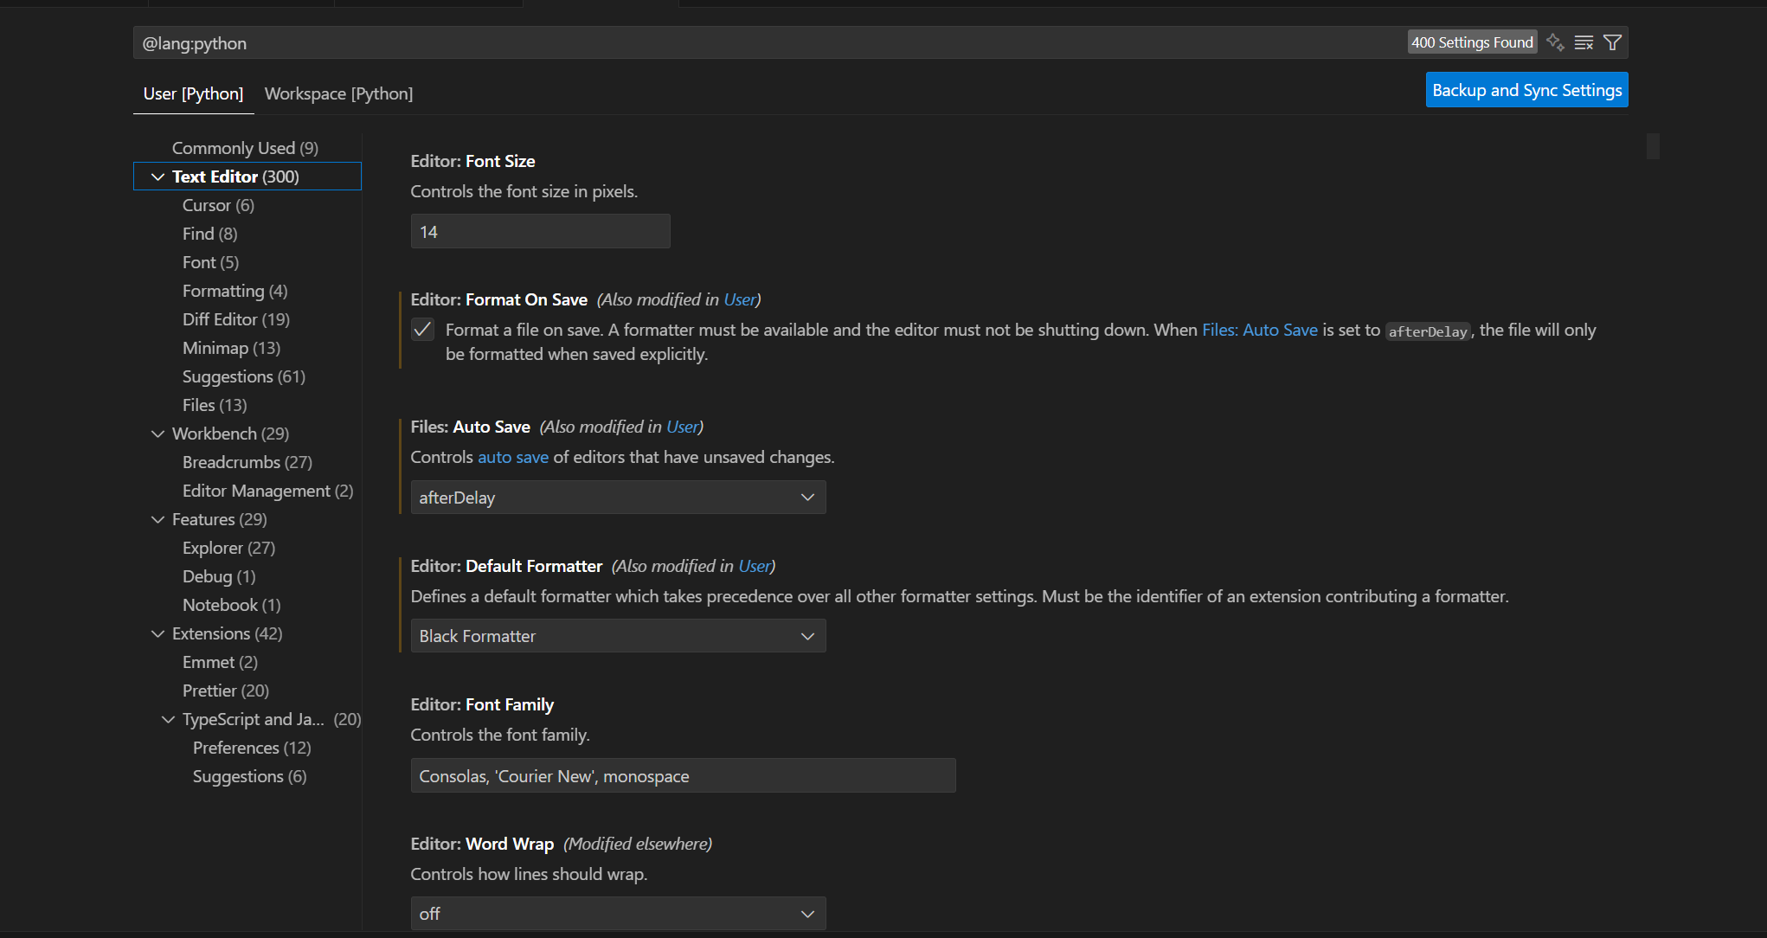Open the Word Wrap dropdown
Viewport: 1767px width, 938px height.
pyautogui.click(x=618, y=914)
